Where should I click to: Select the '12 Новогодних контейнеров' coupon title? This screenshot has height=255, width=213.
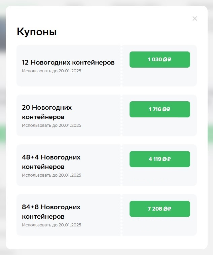[x=68, y=63]
